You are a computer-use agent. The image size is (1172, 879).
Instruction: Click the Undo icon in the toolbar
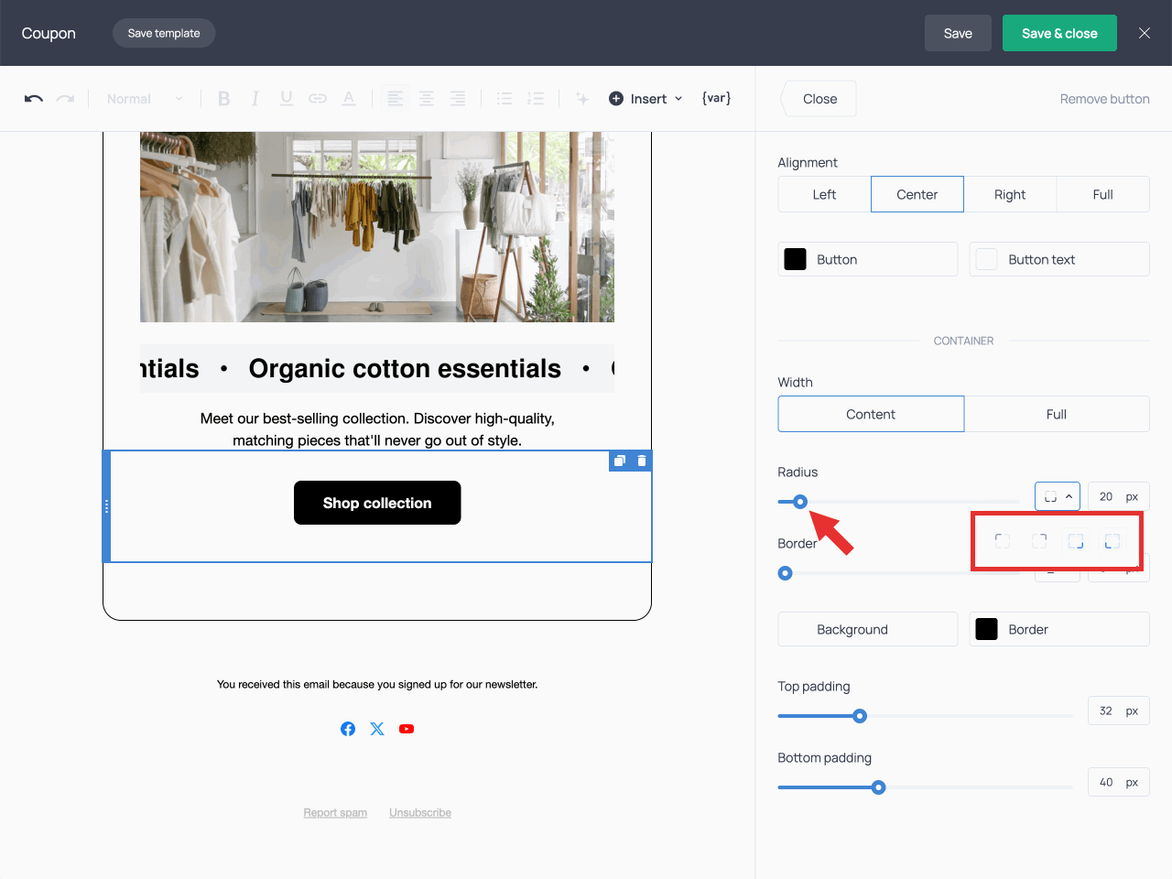pos(33,98)
